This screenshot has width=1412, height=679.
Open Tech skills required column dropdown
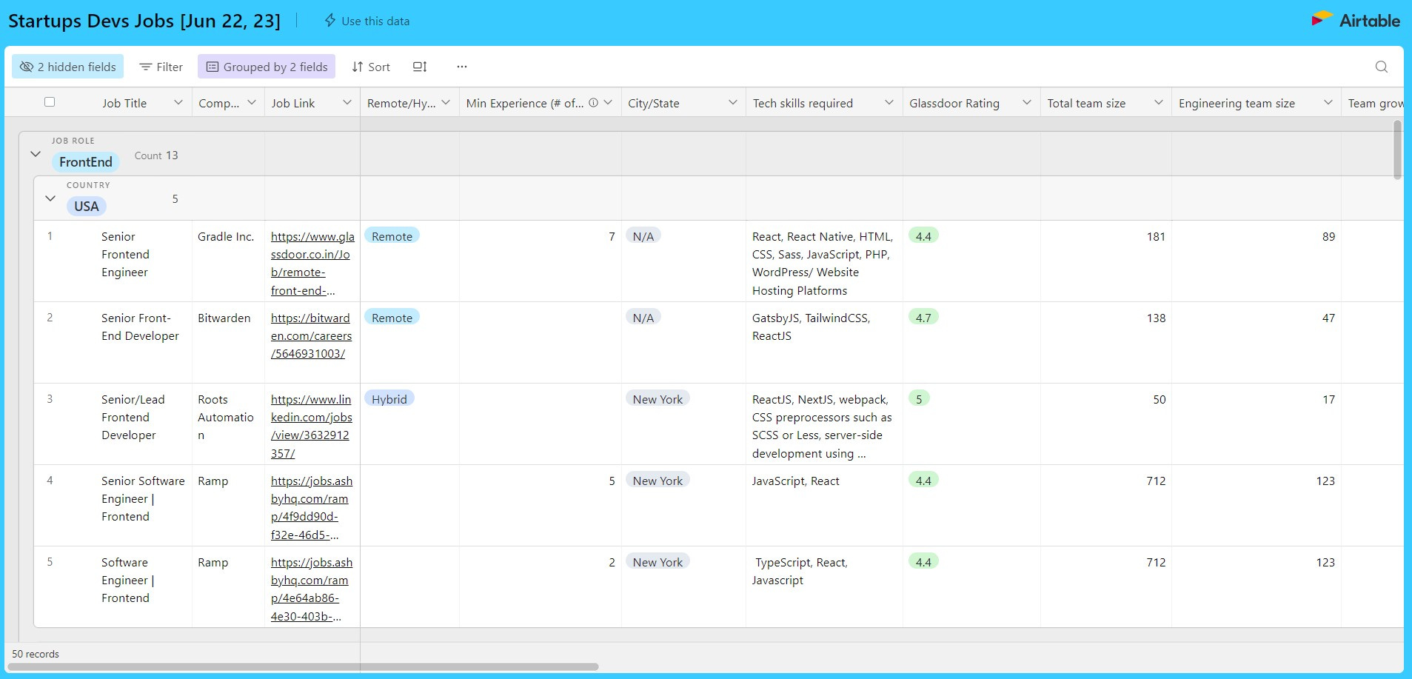tap(889, 102)
